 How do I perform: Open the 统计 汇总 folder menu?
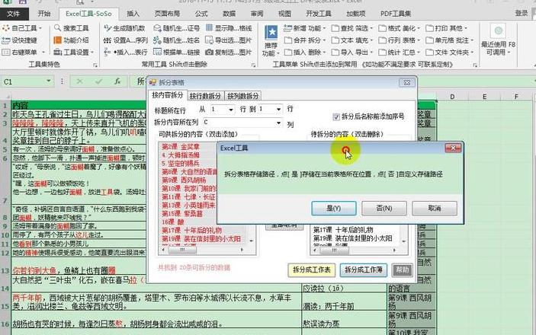(400, 53)
